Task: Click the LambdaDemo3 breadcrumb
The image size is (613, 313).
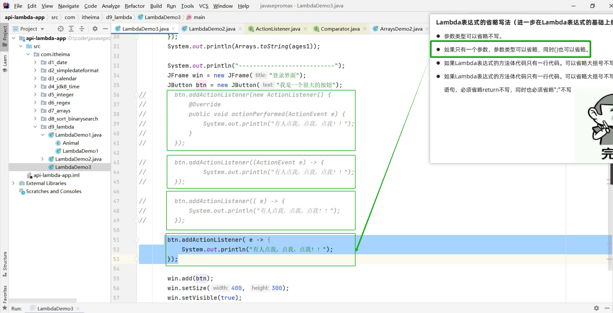Action: [x=162, y=17]
